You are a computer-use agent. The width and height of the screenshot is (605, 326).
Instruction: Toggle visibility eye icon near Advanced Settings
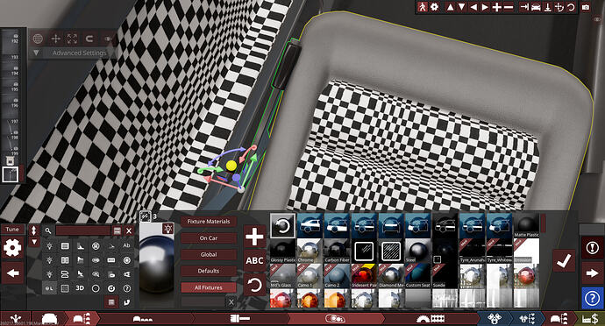(x=108, y=39)
